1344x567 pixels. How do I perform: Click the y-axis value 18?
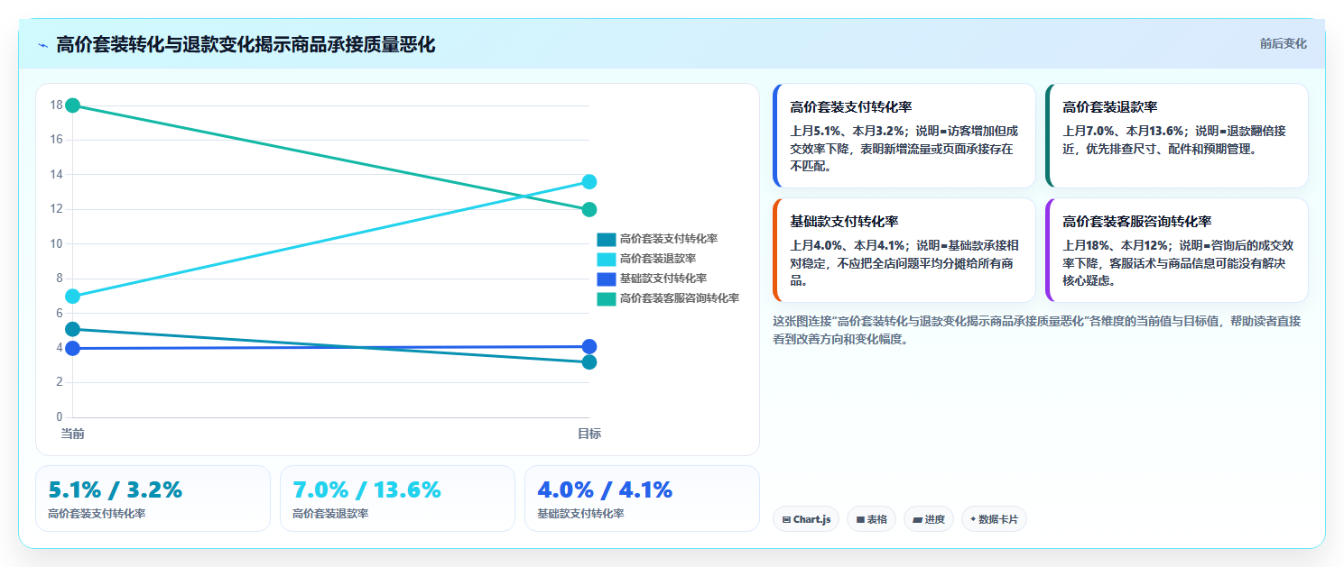pyautogui.click(x=56, y=105)
